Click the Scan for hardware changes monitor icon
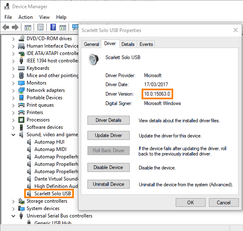This screenshot has height=231, width=243. (75, 27)
